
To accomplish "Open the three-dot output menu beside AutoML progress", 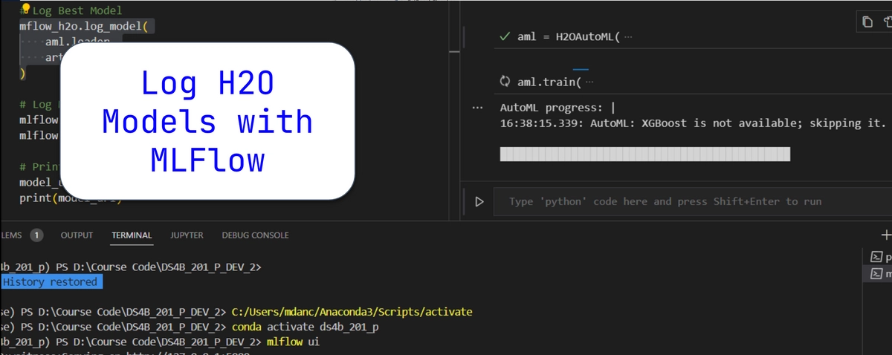I will tap(478, 108).
